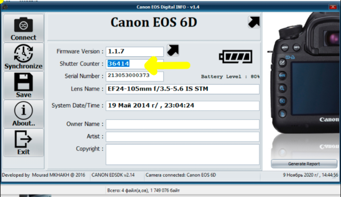Click the Shutter Counter value 36414
This screenshot has width=341, height=197.
click(118, 64)
